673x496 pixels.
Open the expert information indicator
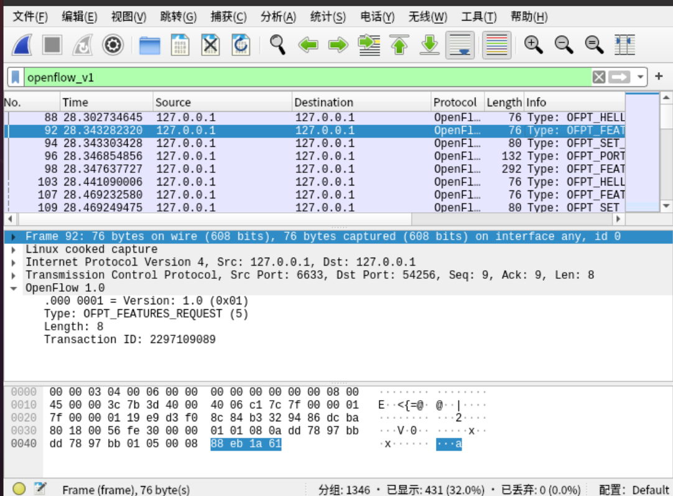pyautogui.click(x=19, y=487)
